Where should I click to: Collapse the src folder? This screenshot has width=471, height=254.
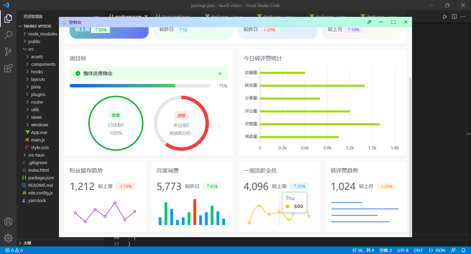coord(31,49)
